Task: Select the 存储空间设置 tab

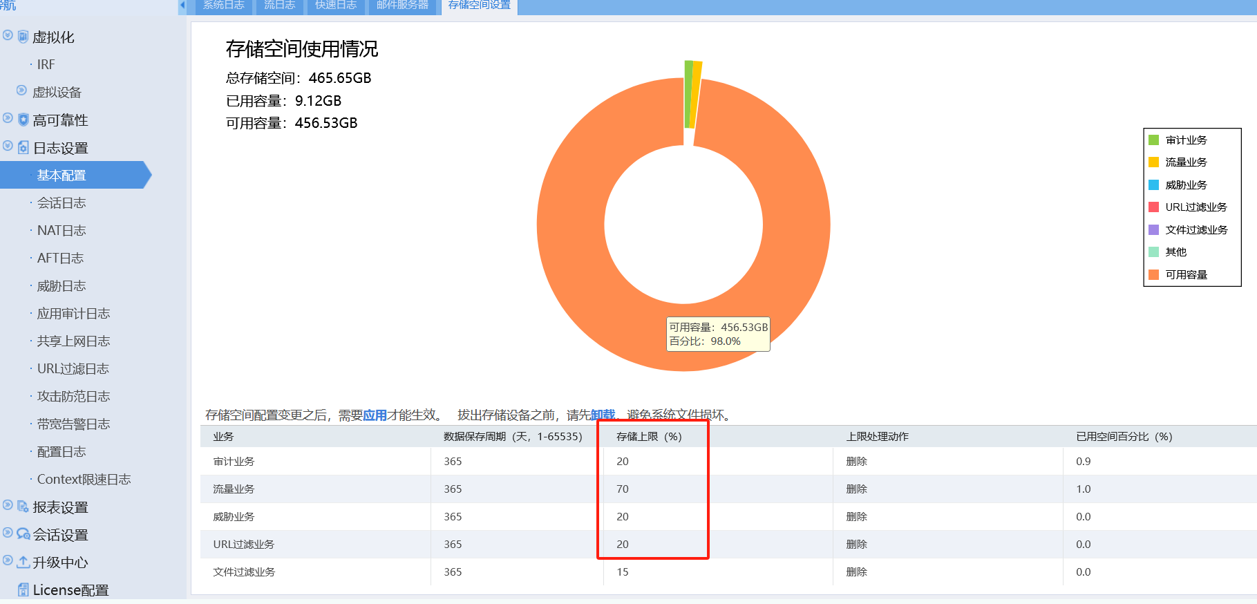Action: (x=480, y=6)
